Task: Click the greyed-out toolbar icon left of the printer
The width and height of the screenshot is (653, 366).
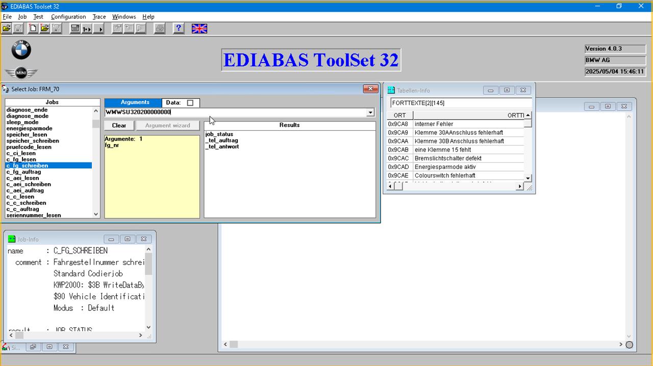Action: [x=141, y=29]
